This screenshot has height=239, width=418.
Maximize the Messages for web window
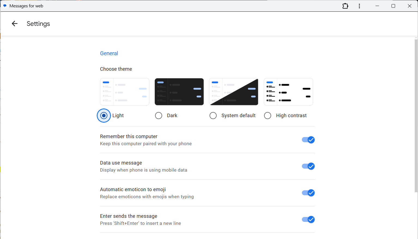tap(393, 6)
